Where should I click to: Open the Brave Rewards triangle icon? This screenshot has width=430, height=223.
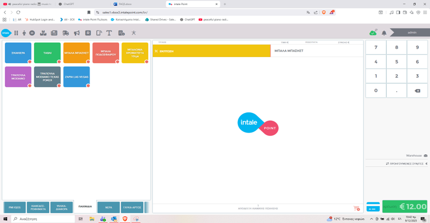[332, 12]
